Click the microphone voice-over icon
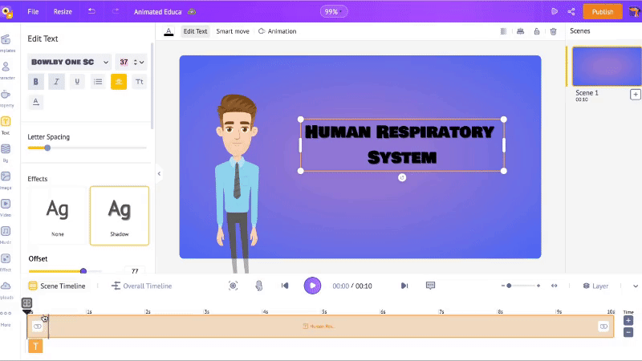 coord(258,286)
